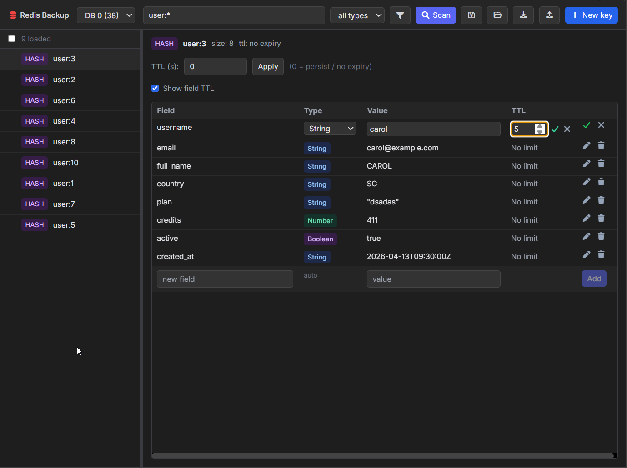Confirm TTL edit with checkmark beside TTL box
Screen dimensions: 627x468
(x=555, y=129)
